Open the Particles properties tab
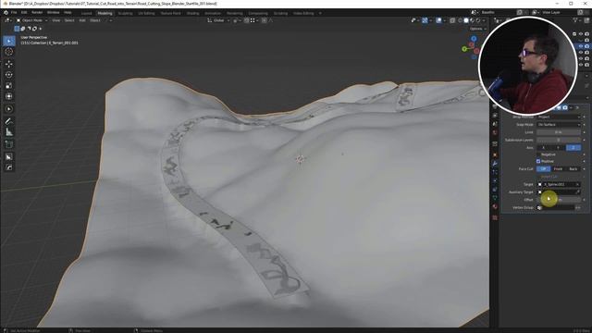The image size is (592, 333). click(x=495, y=172)
